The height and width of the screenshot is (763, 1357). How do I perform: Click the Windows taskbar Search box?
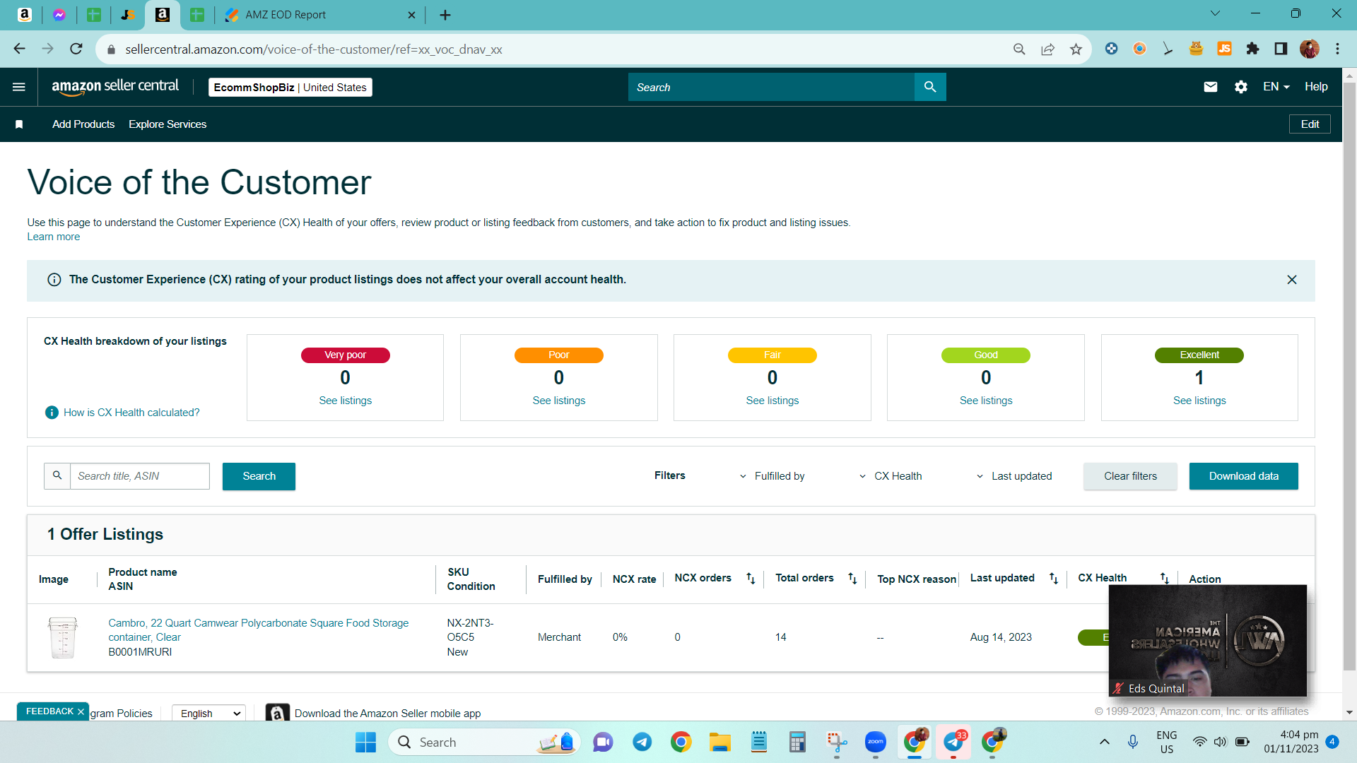[484, 743]
